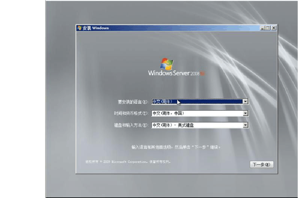
Task: Click the 要安装的语言 label
Action: point(133,102)
